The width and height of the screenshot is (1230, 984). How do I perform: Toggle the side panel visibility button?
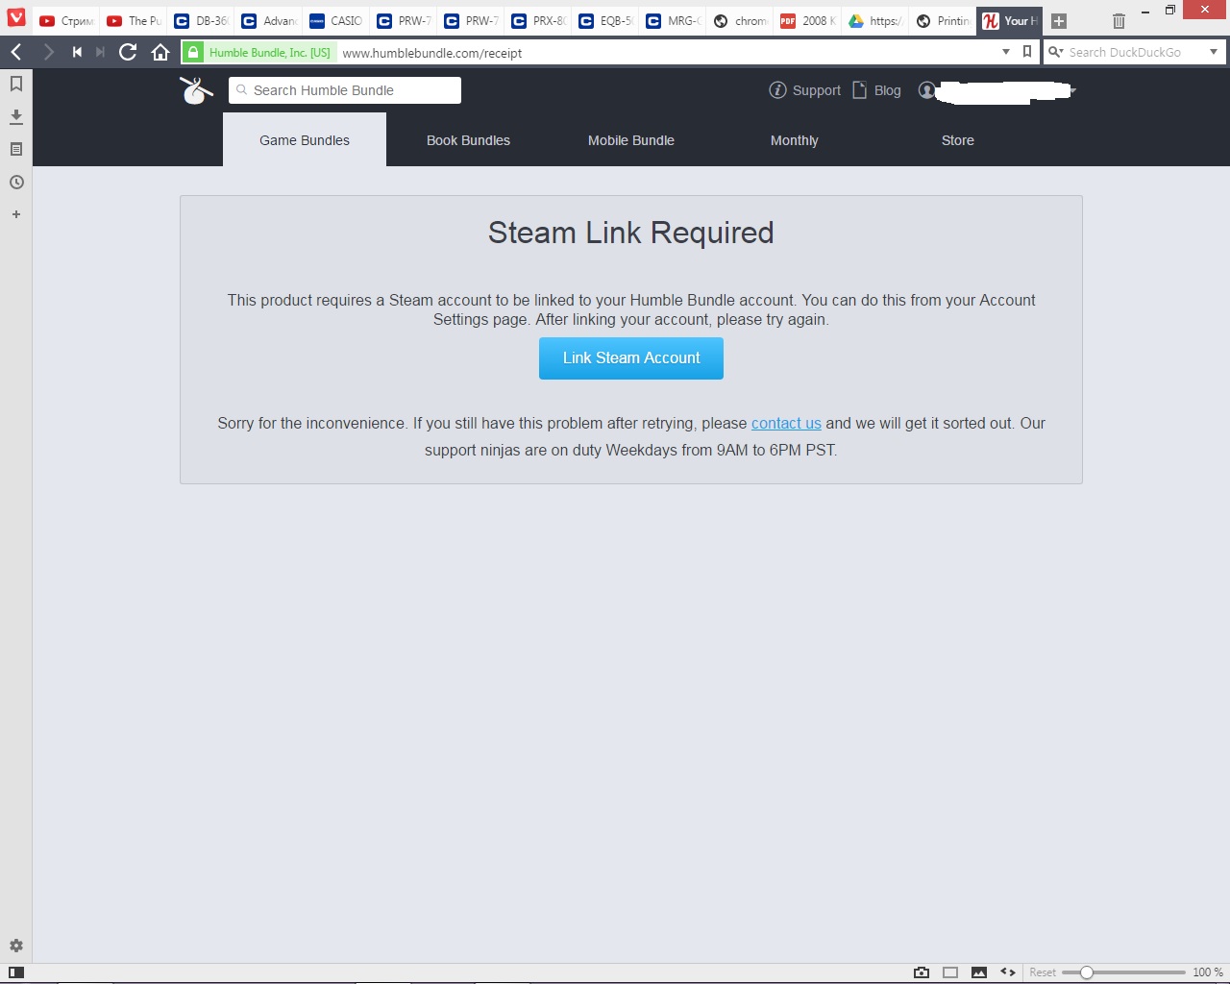point(16,972)
